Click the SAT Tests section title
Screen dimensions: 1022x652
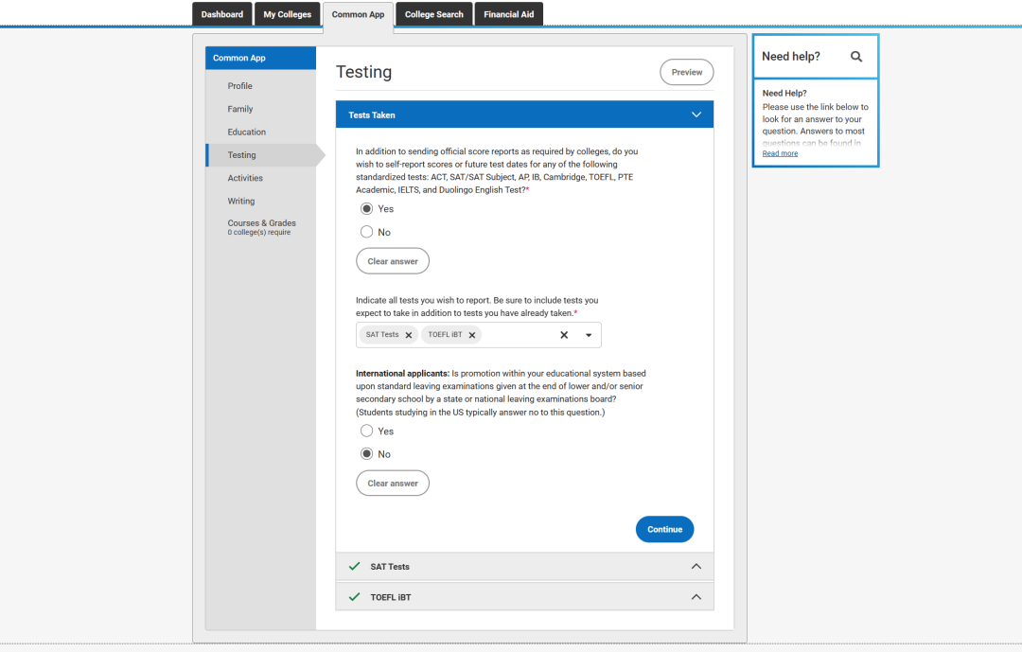tap(390, 567)
